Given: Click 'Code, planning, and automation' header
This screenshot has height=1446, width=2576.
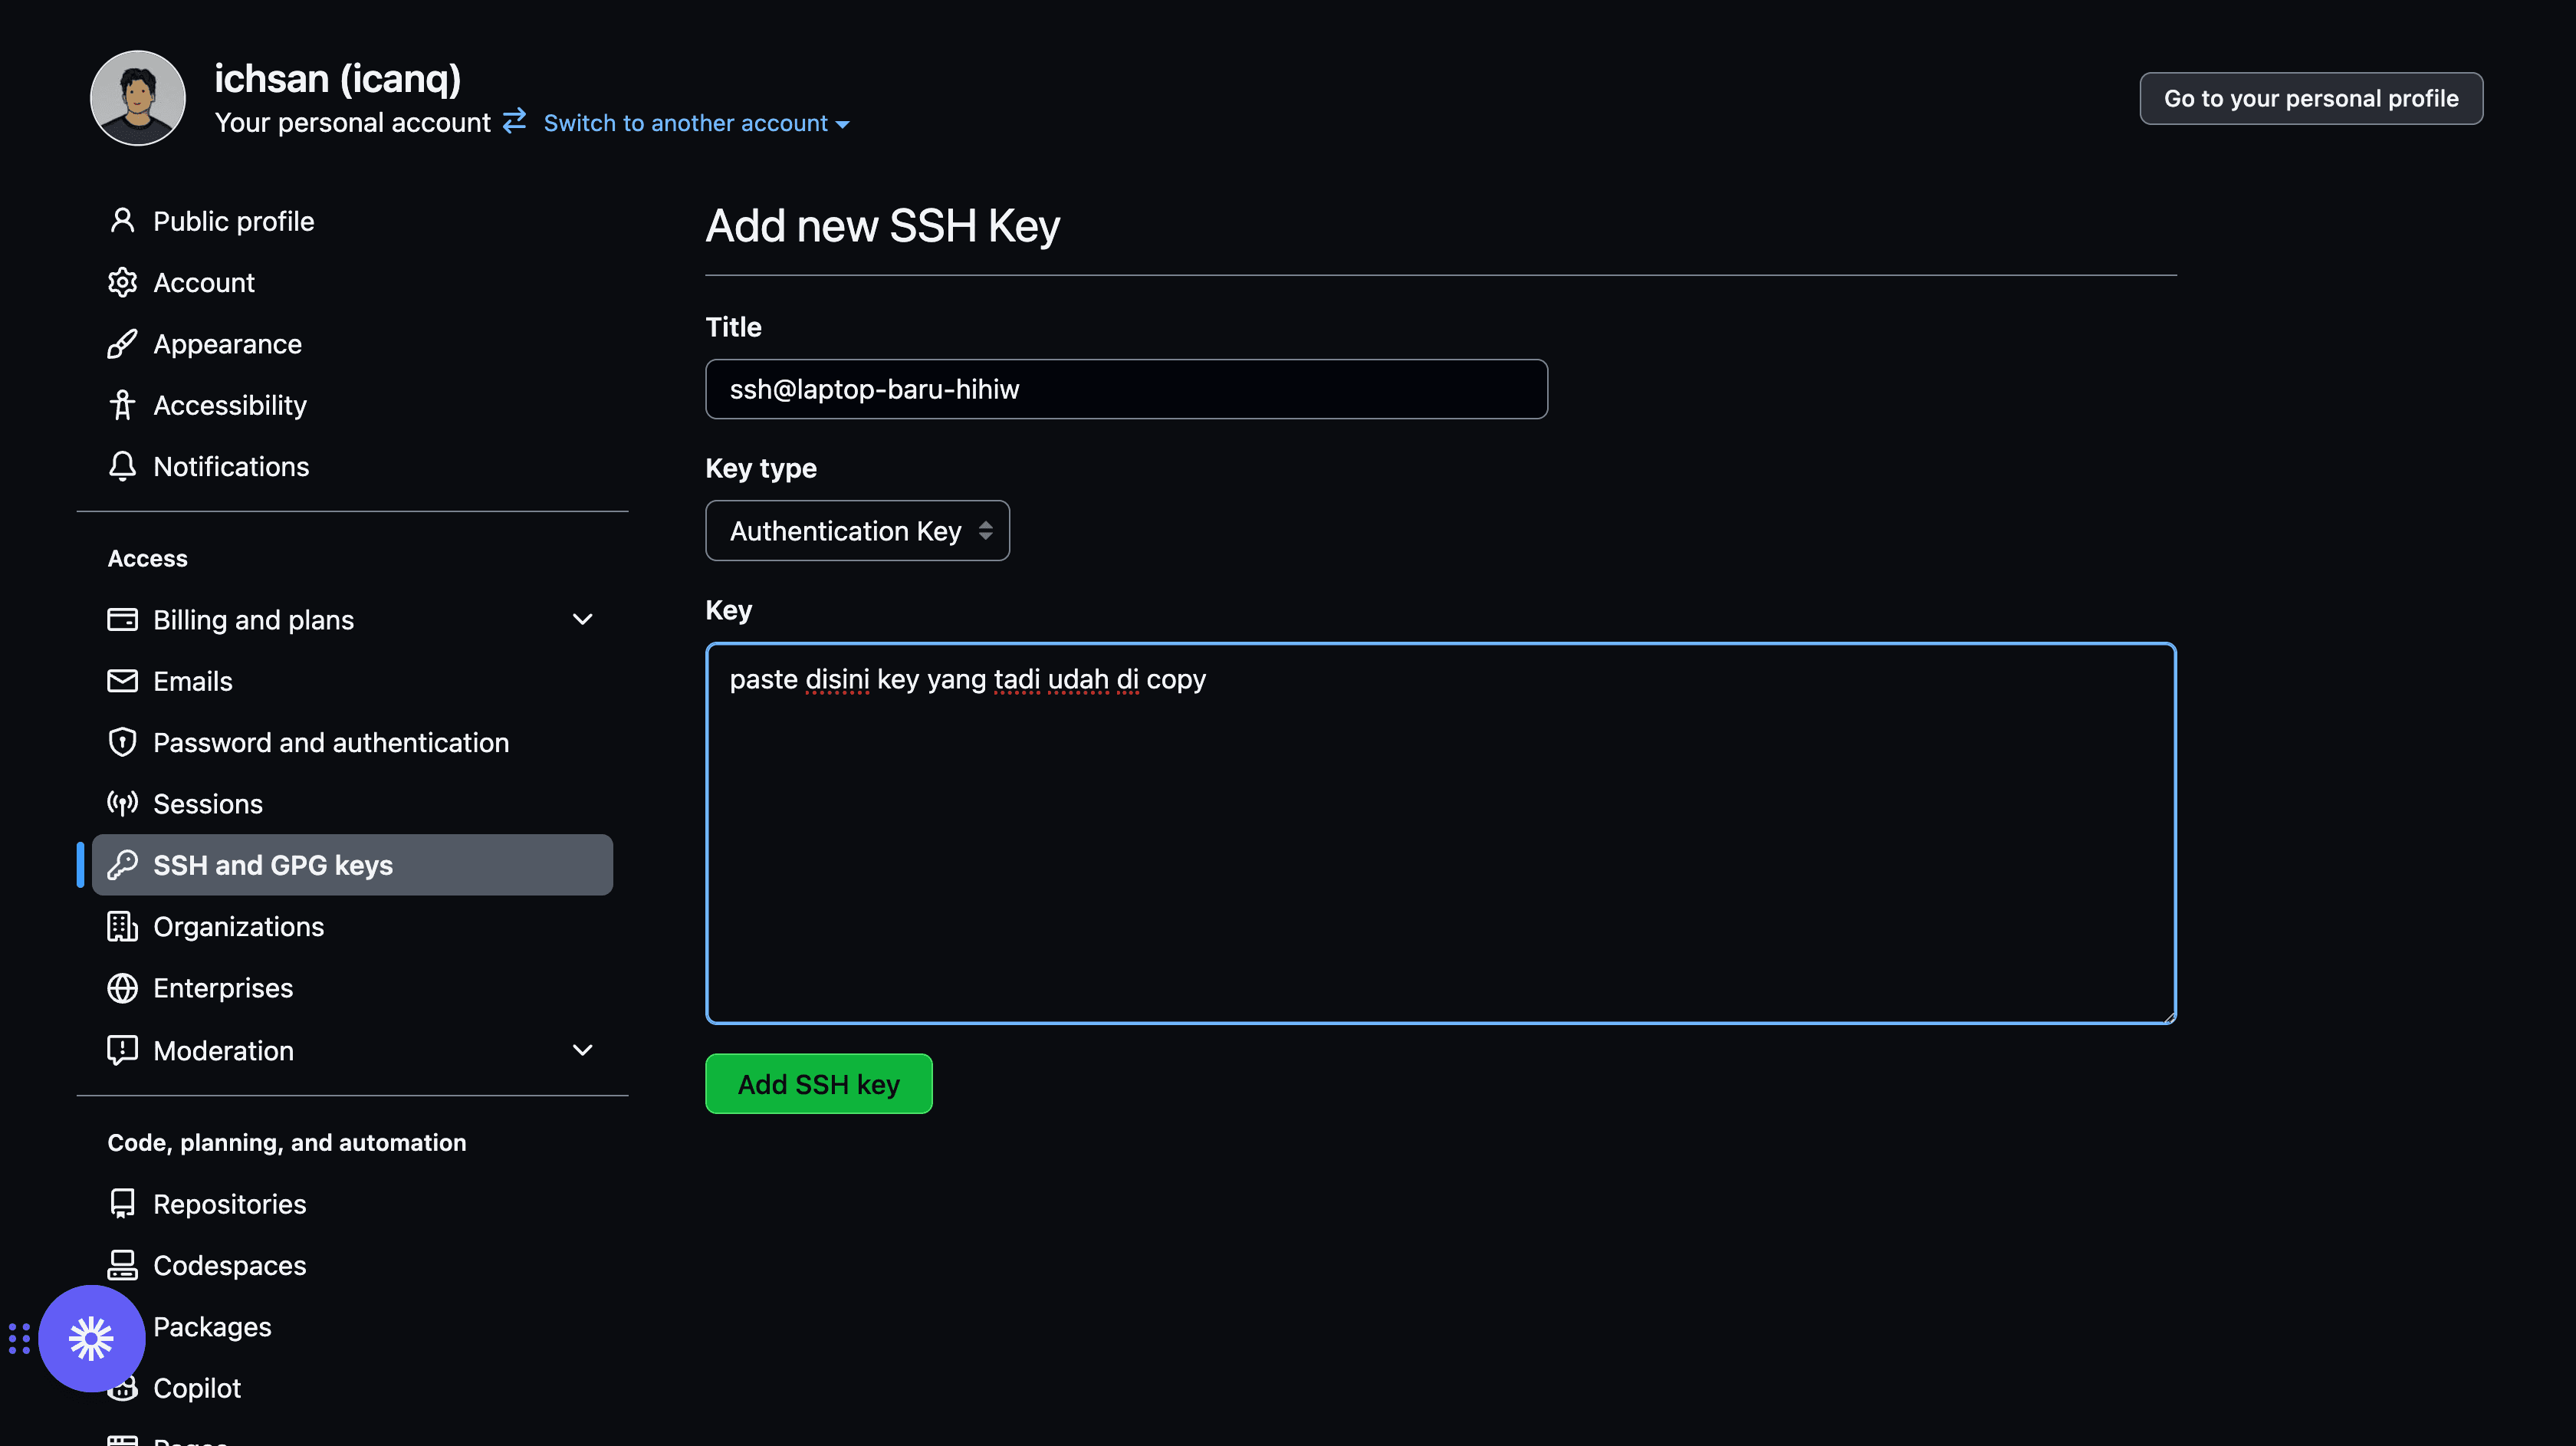Looking at the screenshot, I should coord(286,1142).
